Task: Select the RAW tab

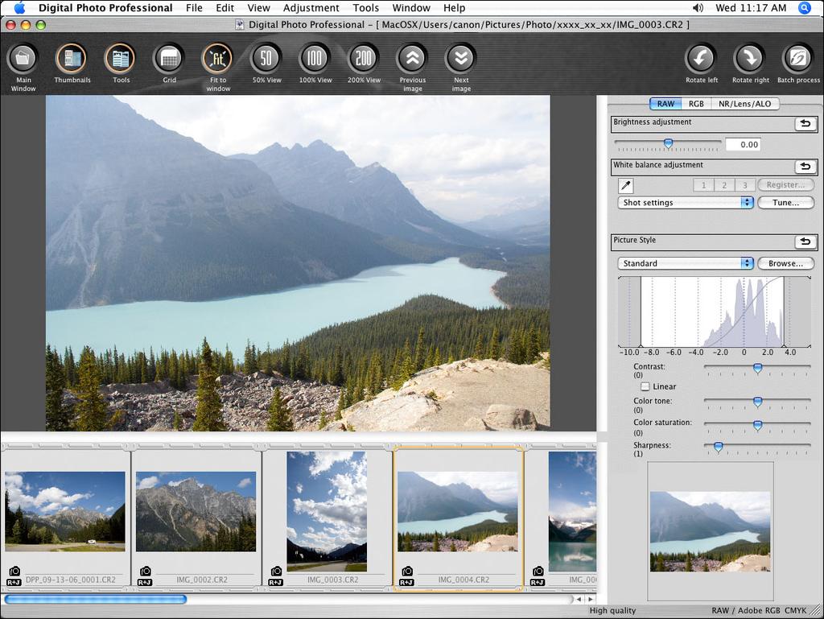Action: click(665, 104)
